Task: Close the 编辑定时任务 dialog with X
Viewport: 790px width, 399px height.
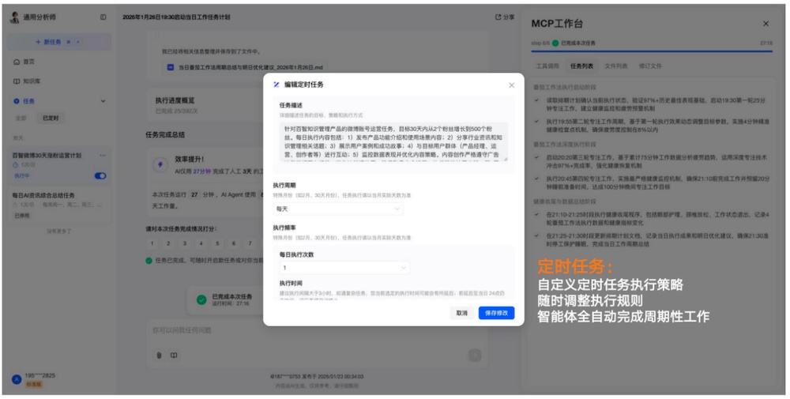Action: pos(511,85)
